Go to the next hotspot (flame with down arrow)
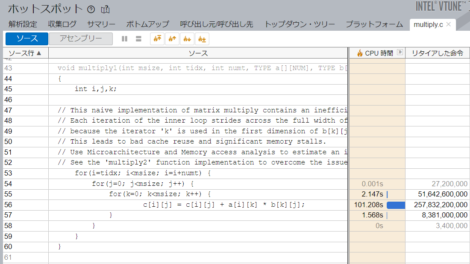470x264 pixels. (x=187, y=39)
